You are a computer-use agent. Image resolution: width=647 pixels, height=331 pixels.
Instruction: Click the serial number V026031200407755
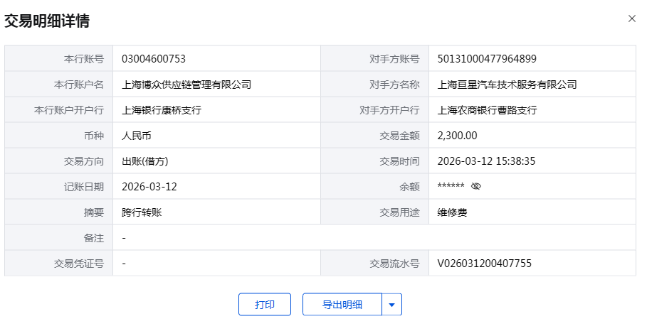(485, 264)
